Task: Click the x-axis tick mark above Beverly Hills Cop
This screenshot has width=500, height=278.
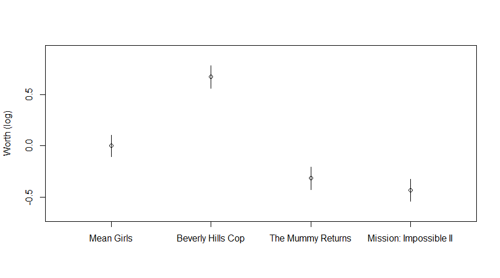Action: point(211,224)
